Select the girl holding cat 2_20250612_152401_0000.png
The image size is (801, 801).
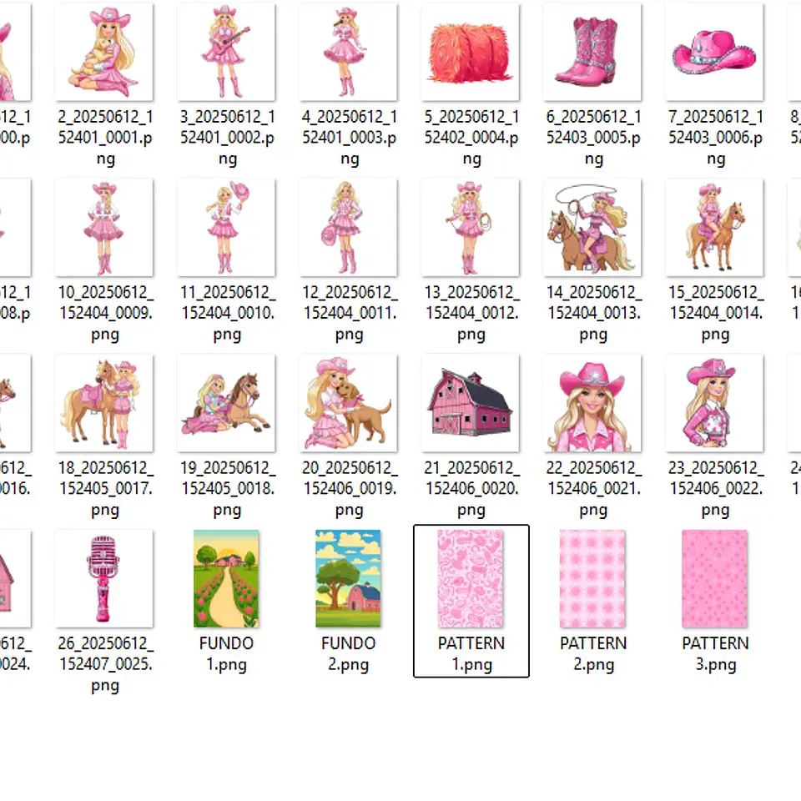click(x=104, y=52)
